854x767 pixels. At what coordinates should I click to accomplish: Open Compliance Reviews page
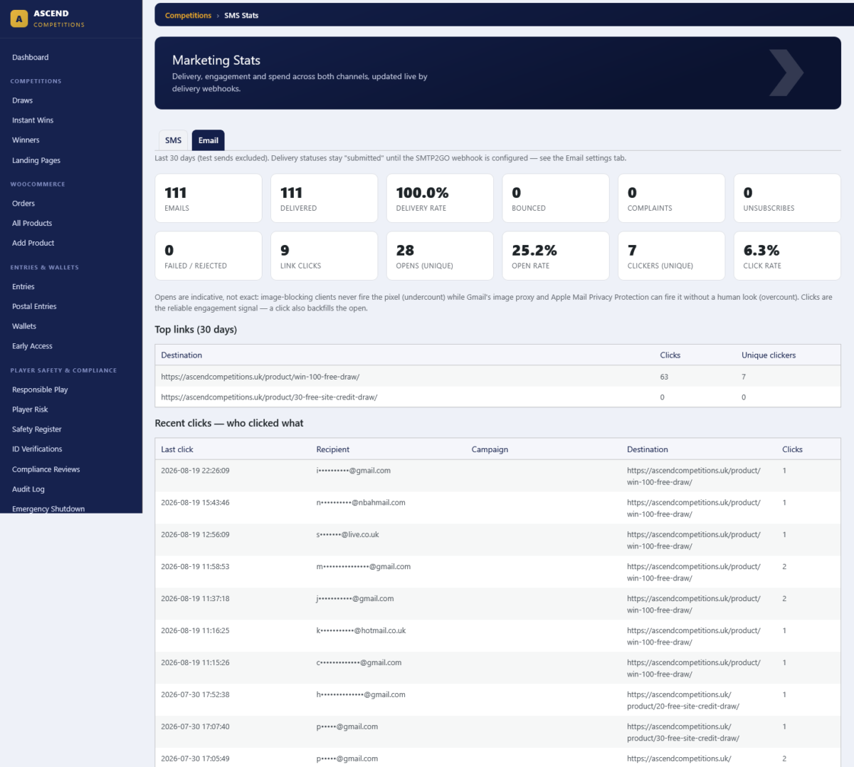pos(46,470)
